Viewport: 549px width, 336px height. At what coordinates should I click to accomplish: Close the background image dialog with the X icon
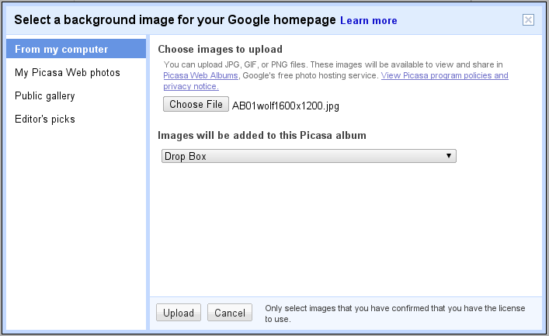pos(528,20)
